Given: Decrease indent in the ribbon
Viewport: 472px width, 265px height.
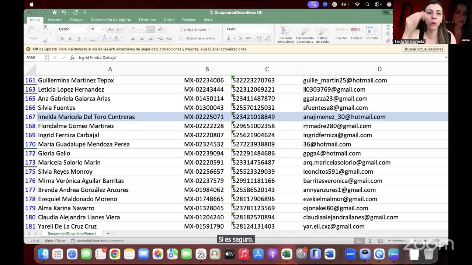Looking at the screenshot, I should (160, 38).
